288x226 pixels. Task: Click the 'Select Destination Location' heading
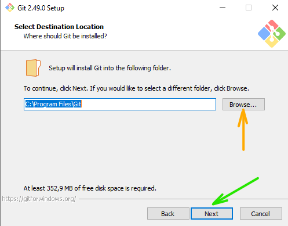[59, 27]
